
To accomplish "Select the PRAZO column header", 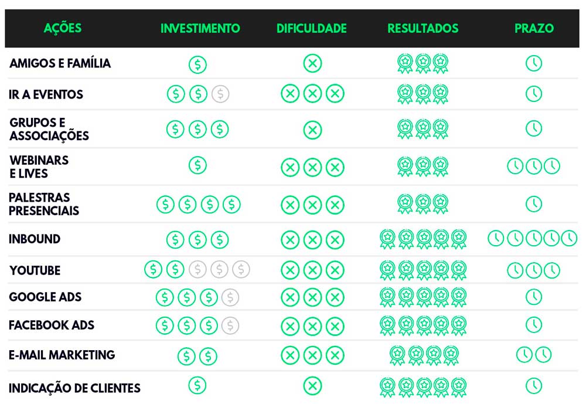I will point(534,28).
